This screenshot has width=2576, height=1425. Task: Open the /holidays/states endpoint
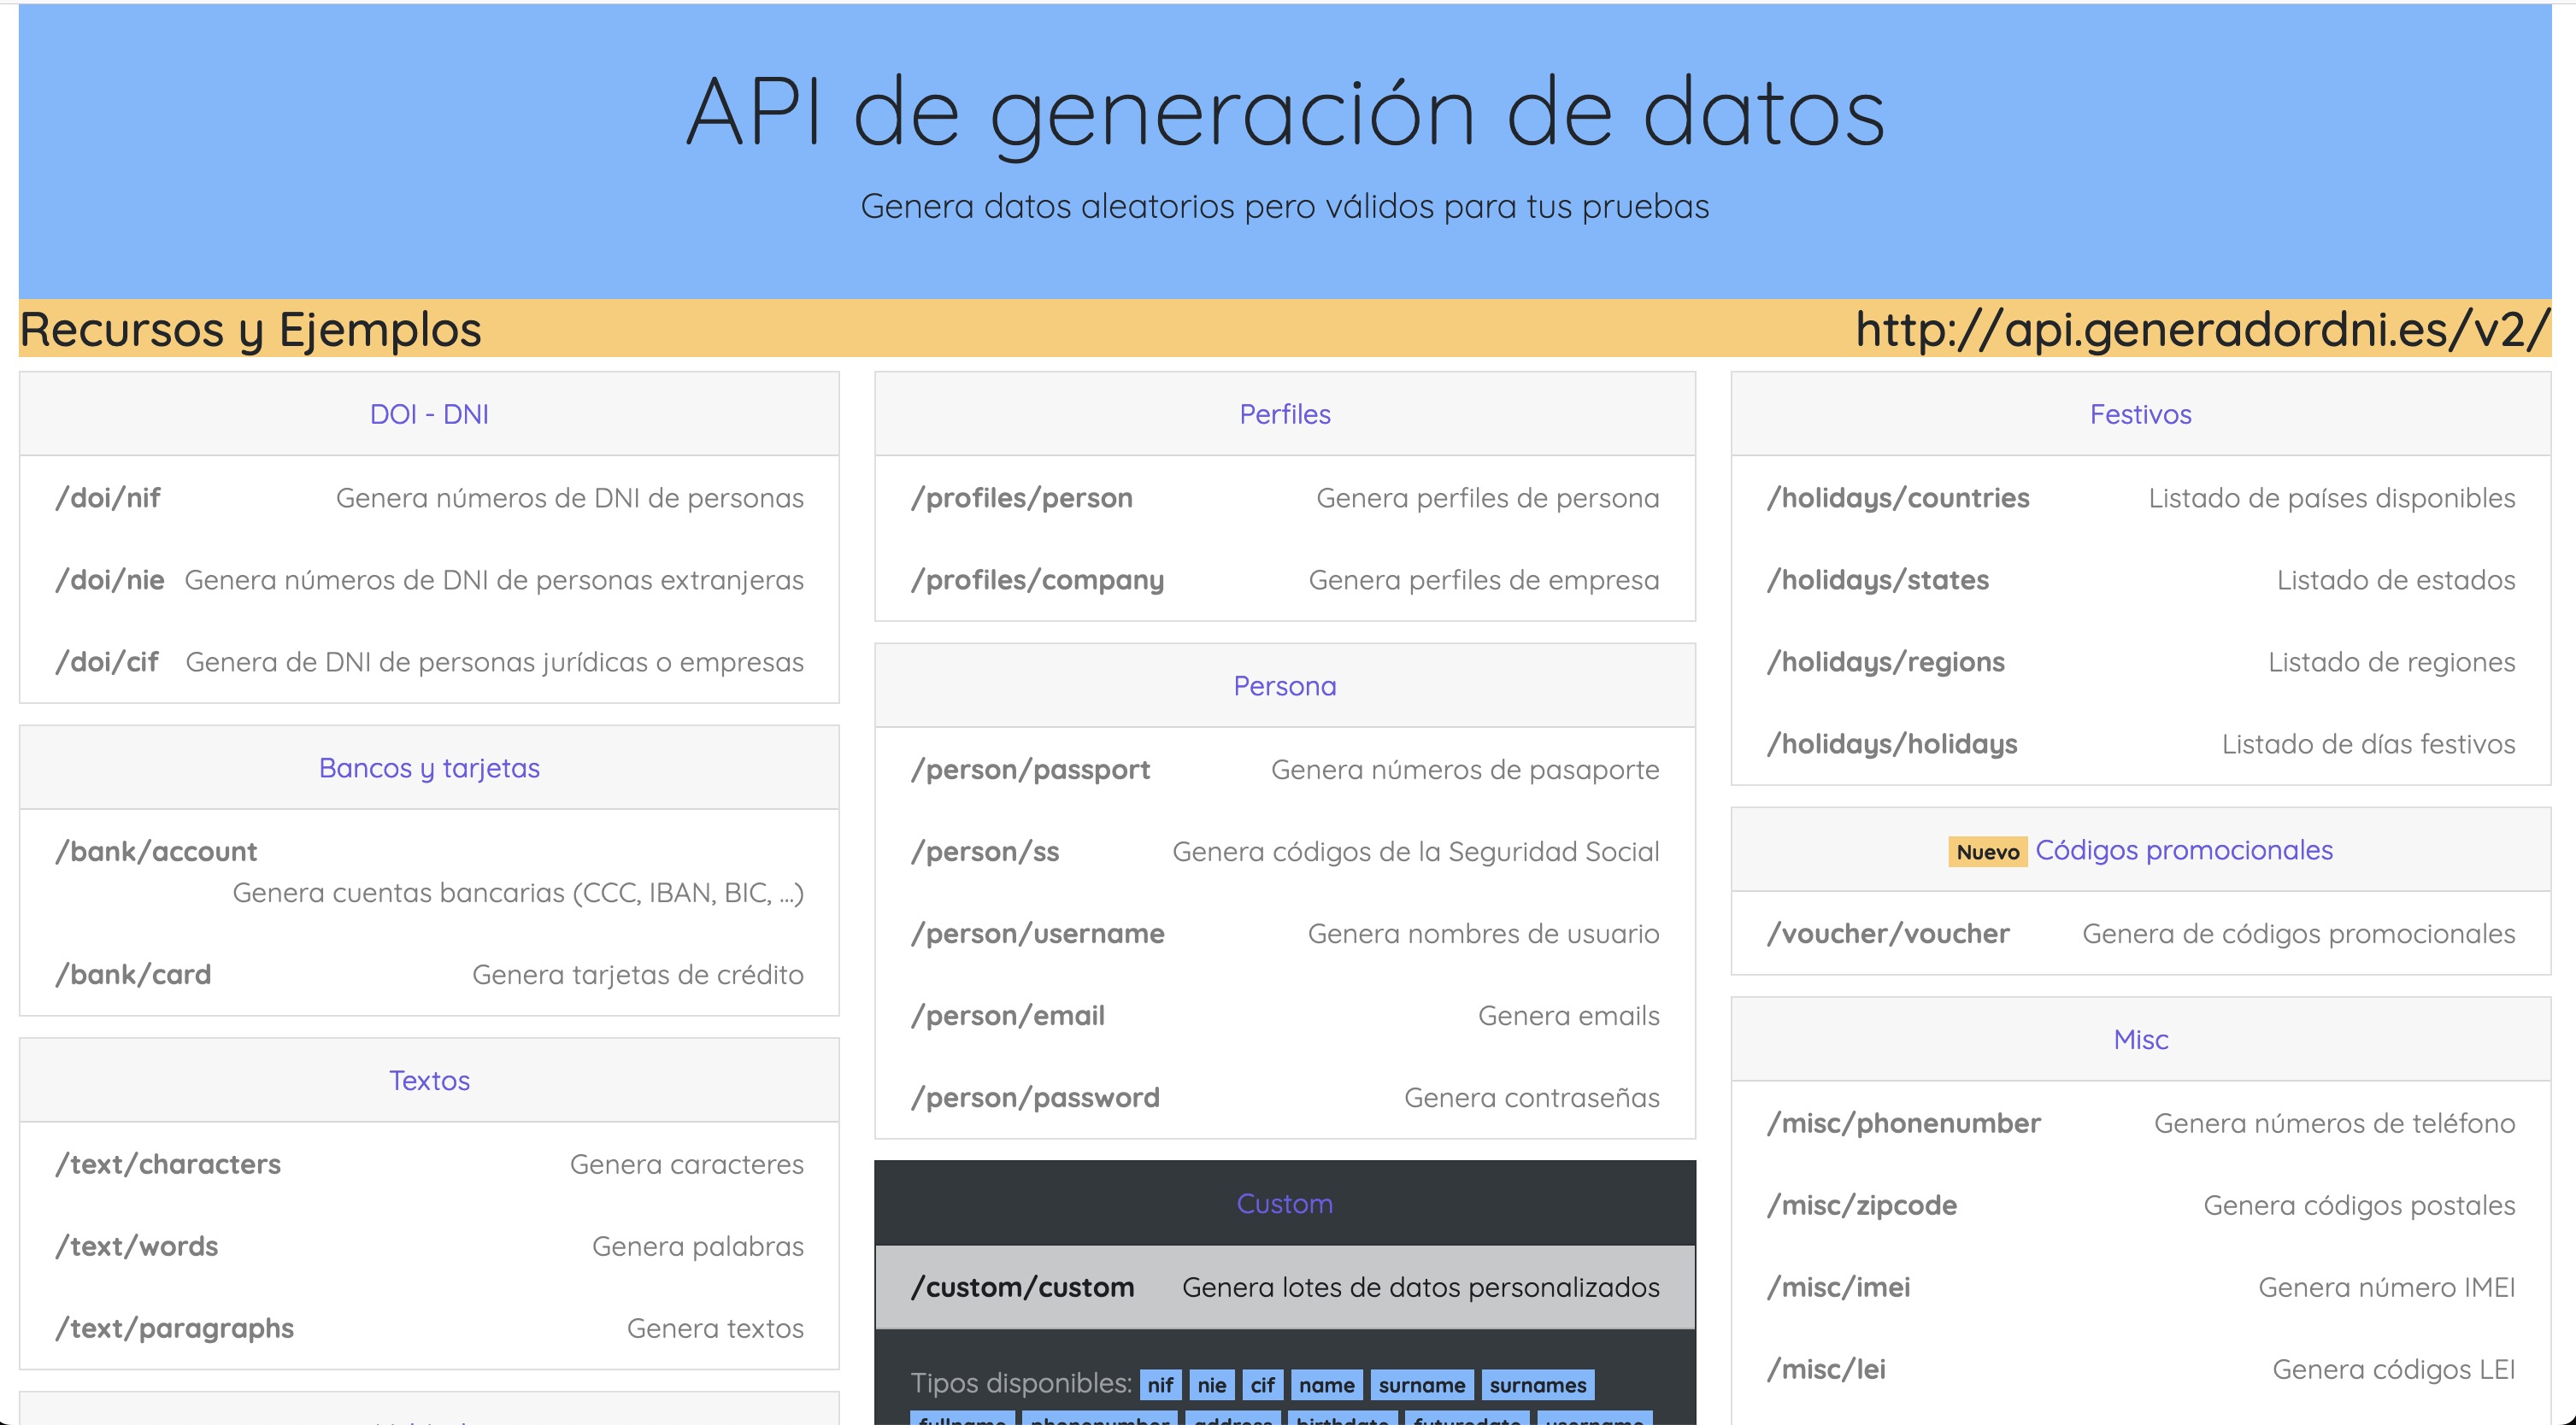tap(1878, 579)
